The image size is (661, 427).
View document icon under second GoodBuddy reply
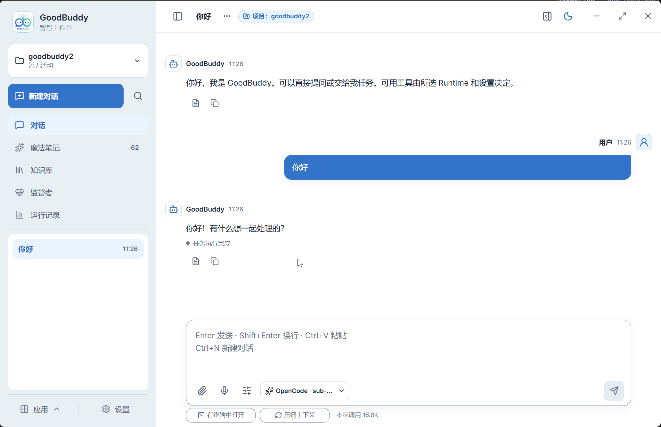[x=196, y=262]
